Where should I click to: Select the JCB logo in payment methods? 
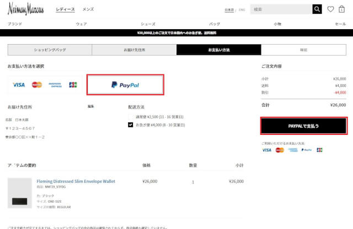click(73, 85)
